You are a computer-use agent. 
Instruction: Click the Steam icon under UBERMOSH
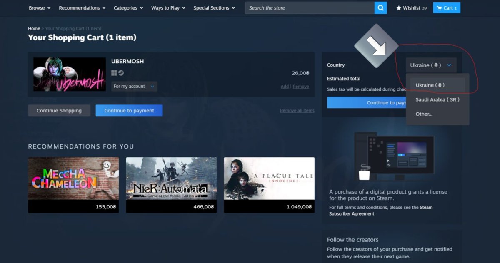[121, 73]
